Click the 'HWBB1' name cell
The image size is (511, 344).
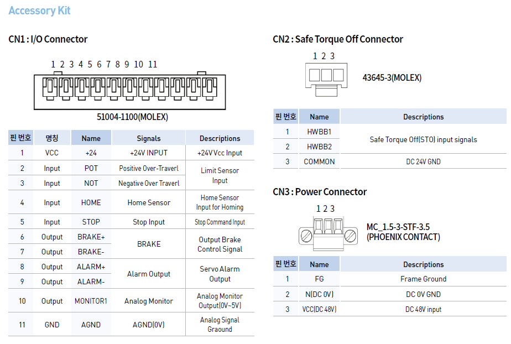320,132
